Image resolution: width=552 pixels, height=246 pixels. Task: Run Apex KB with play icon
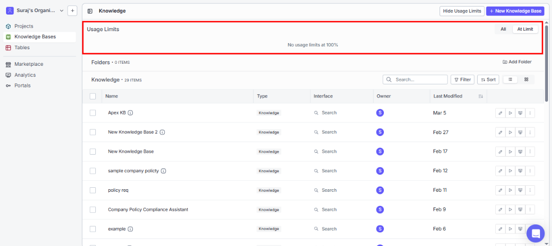pyautogui.click(x=510, y=113)
